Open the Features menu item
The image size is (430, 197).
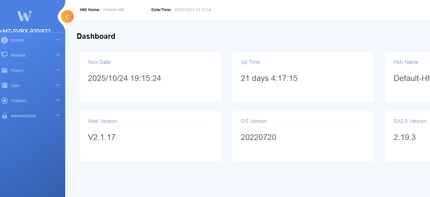coord(19,101)
